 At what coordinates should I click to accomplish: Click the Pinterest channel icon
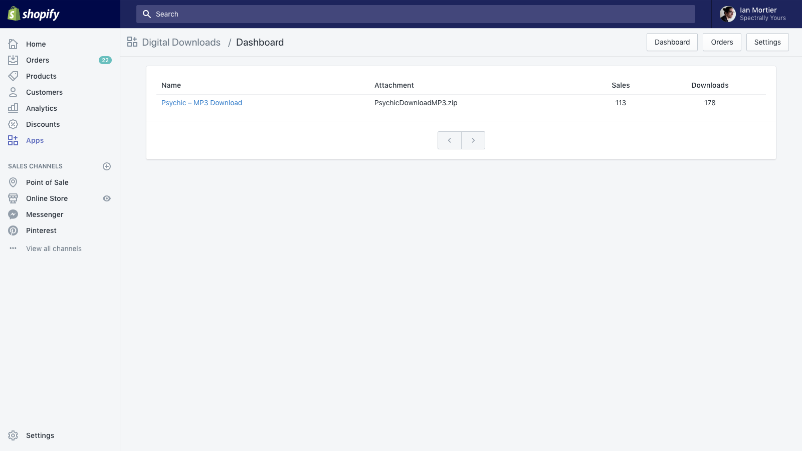point(13,231)
